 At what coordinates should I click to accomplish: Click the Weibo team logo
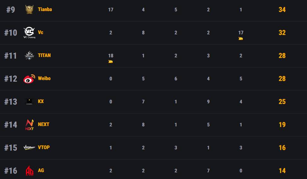[29, 79]
